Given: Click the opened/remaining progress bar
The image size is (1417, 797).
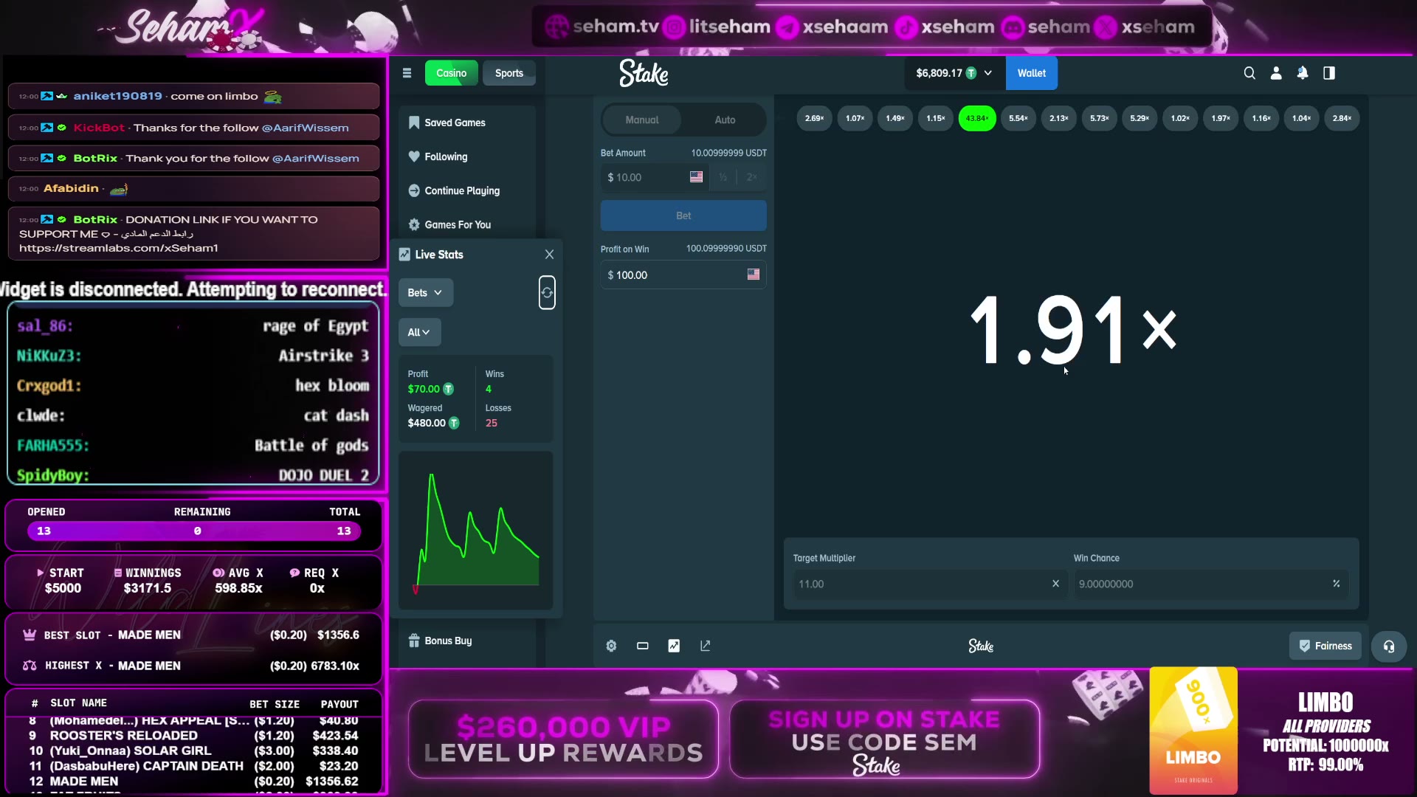Looking at the screenshot, I should [194, 531].
